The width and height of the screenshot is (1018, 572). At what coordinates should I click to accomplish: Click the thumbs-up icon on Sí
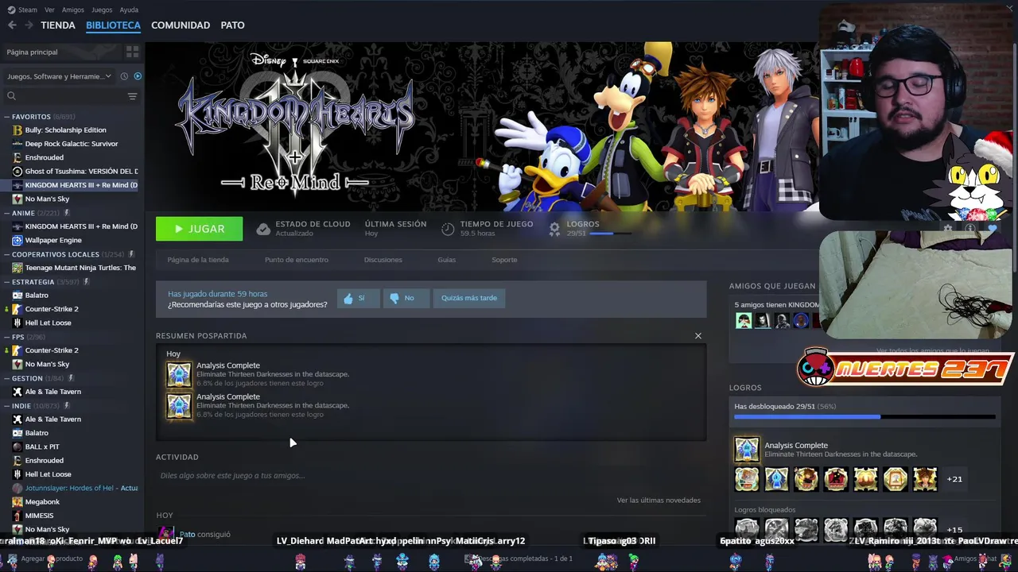pos(348,298)
